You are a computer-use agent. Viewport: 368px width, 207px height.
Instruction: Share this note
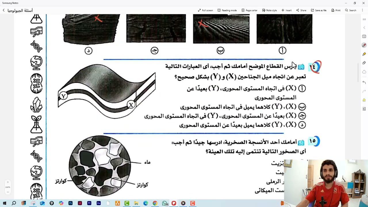pos(301,10)
